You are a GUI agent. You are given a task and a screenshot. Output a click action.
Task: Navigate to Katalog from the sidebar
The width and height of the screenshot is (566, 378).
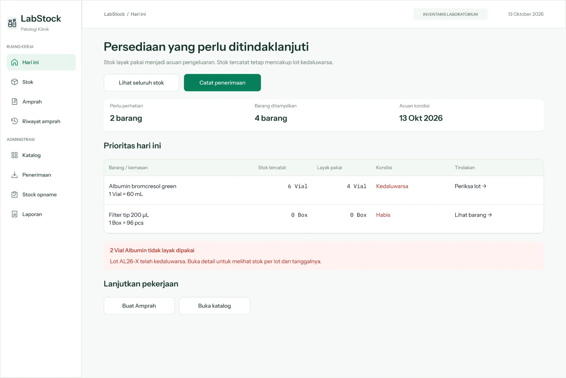coord(41,155)
